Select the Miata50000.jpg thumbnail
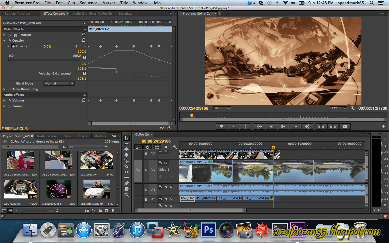 (x=58, y=190)
